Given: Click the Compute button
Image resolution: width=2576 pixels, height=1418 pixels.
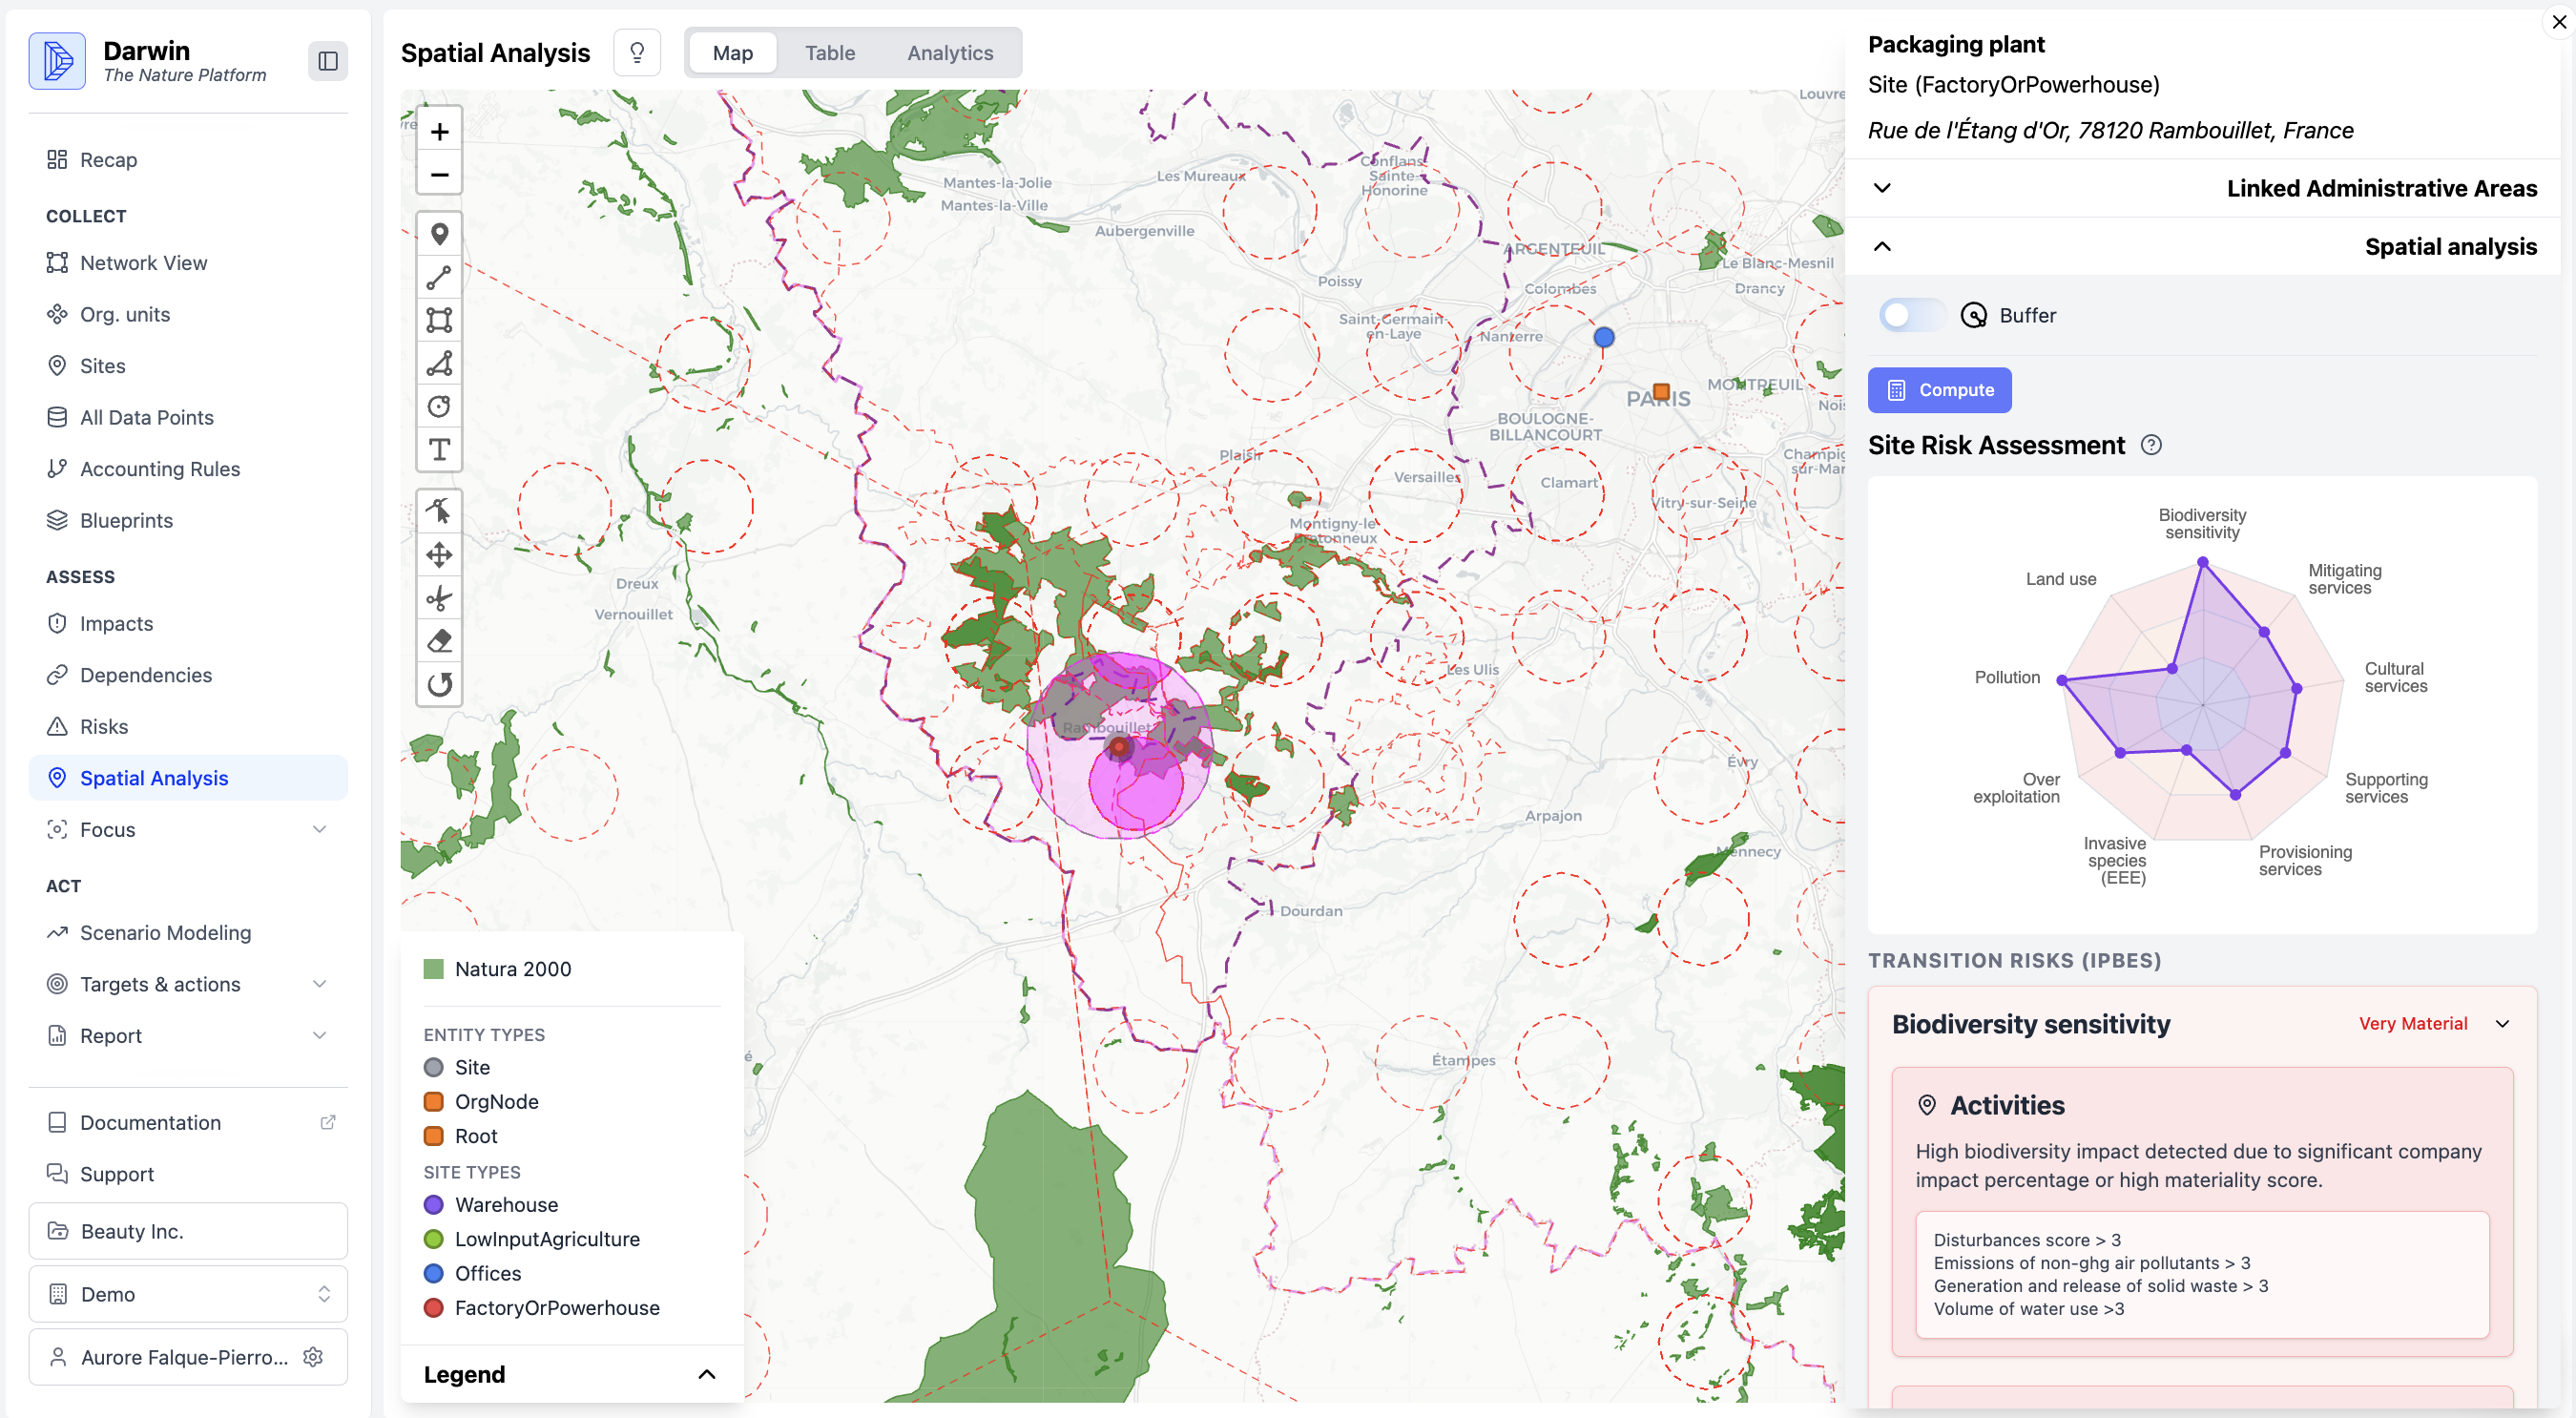Looking at the screenshot, I should [1938, 390].
